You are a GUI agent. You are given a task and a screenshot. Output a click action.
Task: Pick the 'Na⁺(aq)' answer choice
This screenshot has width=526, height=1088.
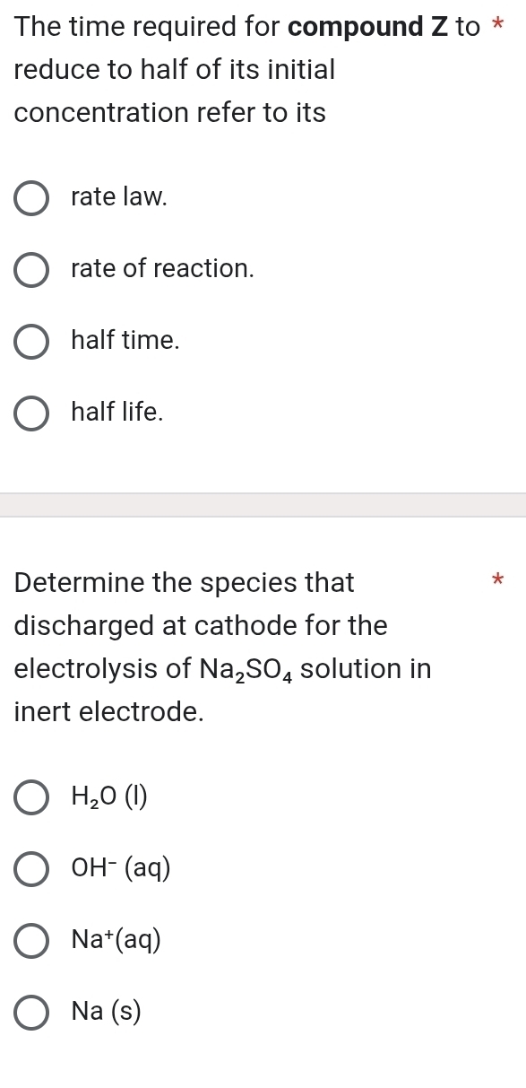pos(30,941)
